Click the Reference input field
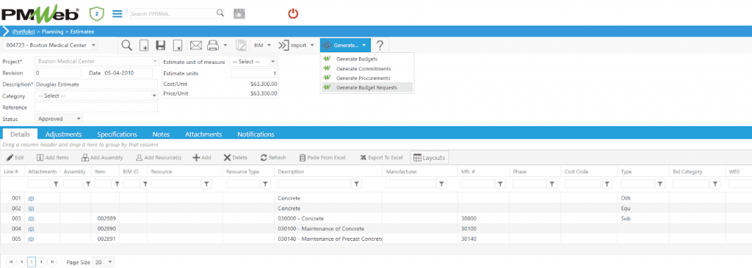This screenshot has height=268, width=752. [96, 107]
